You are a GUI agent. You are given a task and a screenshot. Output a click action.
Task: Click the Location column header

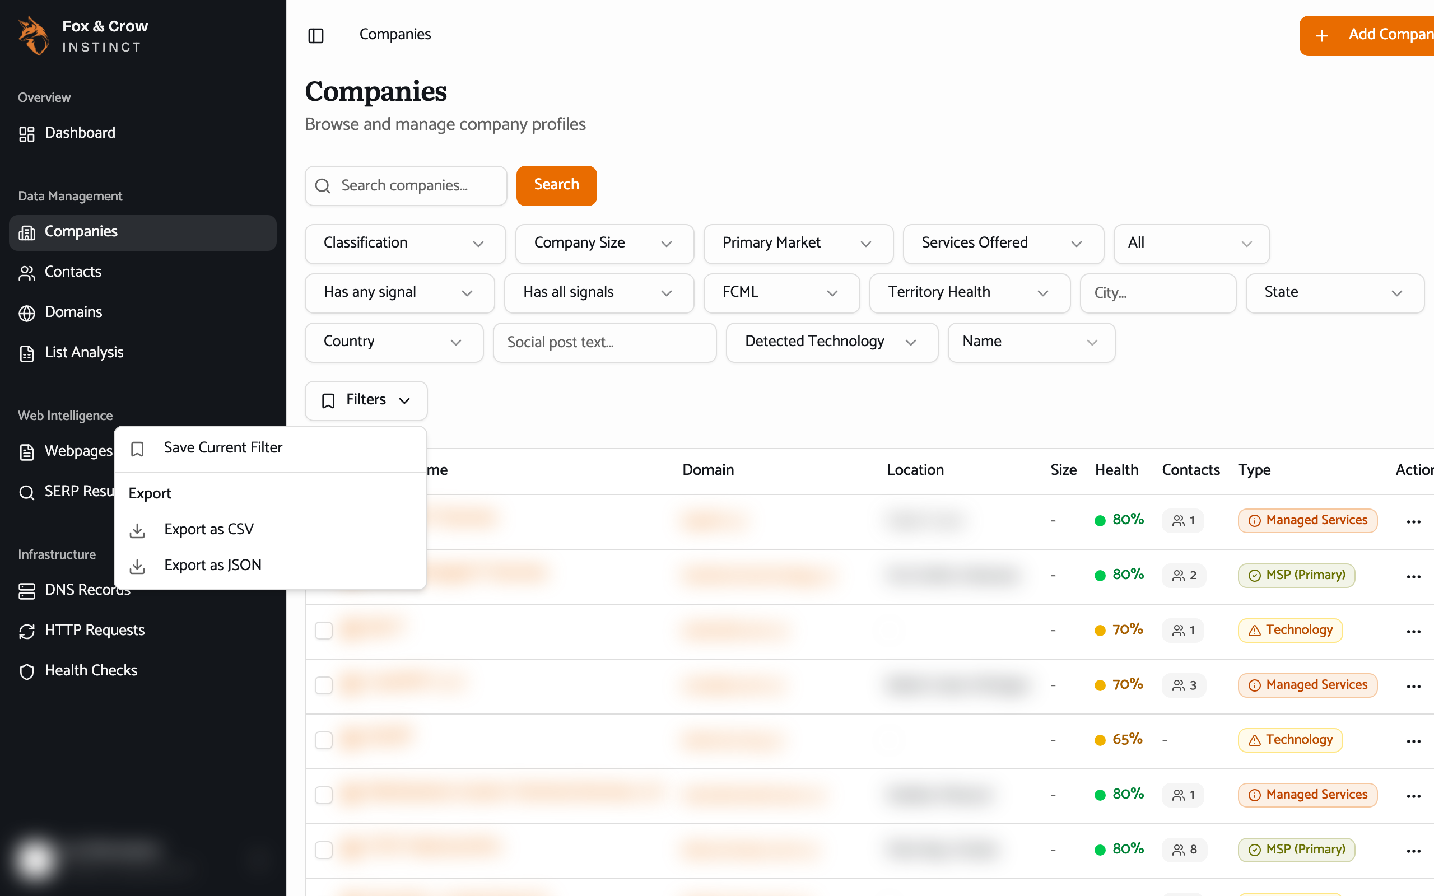pyautogui.click(x=915, y=470)
